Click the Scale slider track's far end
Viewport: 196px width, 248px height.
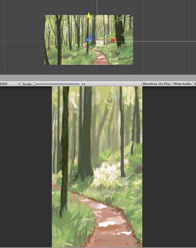(79, 84)
